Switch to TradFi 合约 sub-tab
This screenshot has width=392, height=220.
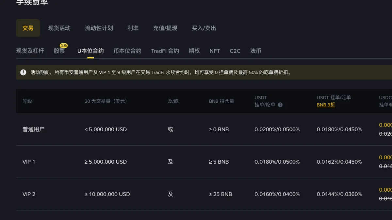pos(165,51)
